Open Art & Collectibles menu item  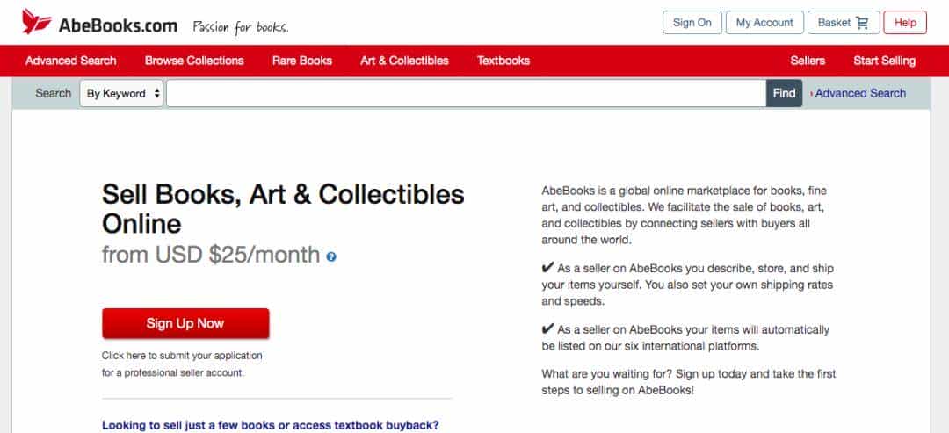[x=404, y=61]
